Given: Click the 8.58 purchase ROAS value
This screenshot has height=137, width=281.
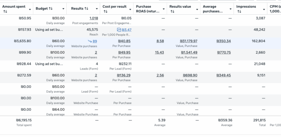Looking at the screenshot, I should (x=160, y=41).
